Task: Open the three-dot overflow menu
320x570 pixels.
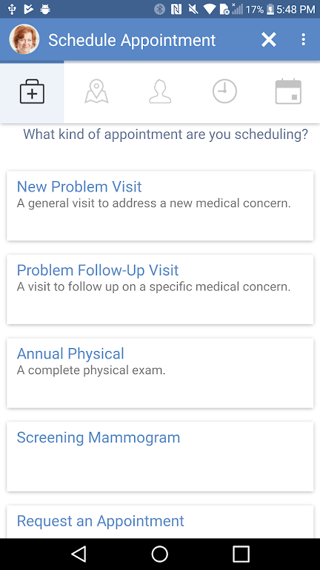Action: tap(303, 39)
